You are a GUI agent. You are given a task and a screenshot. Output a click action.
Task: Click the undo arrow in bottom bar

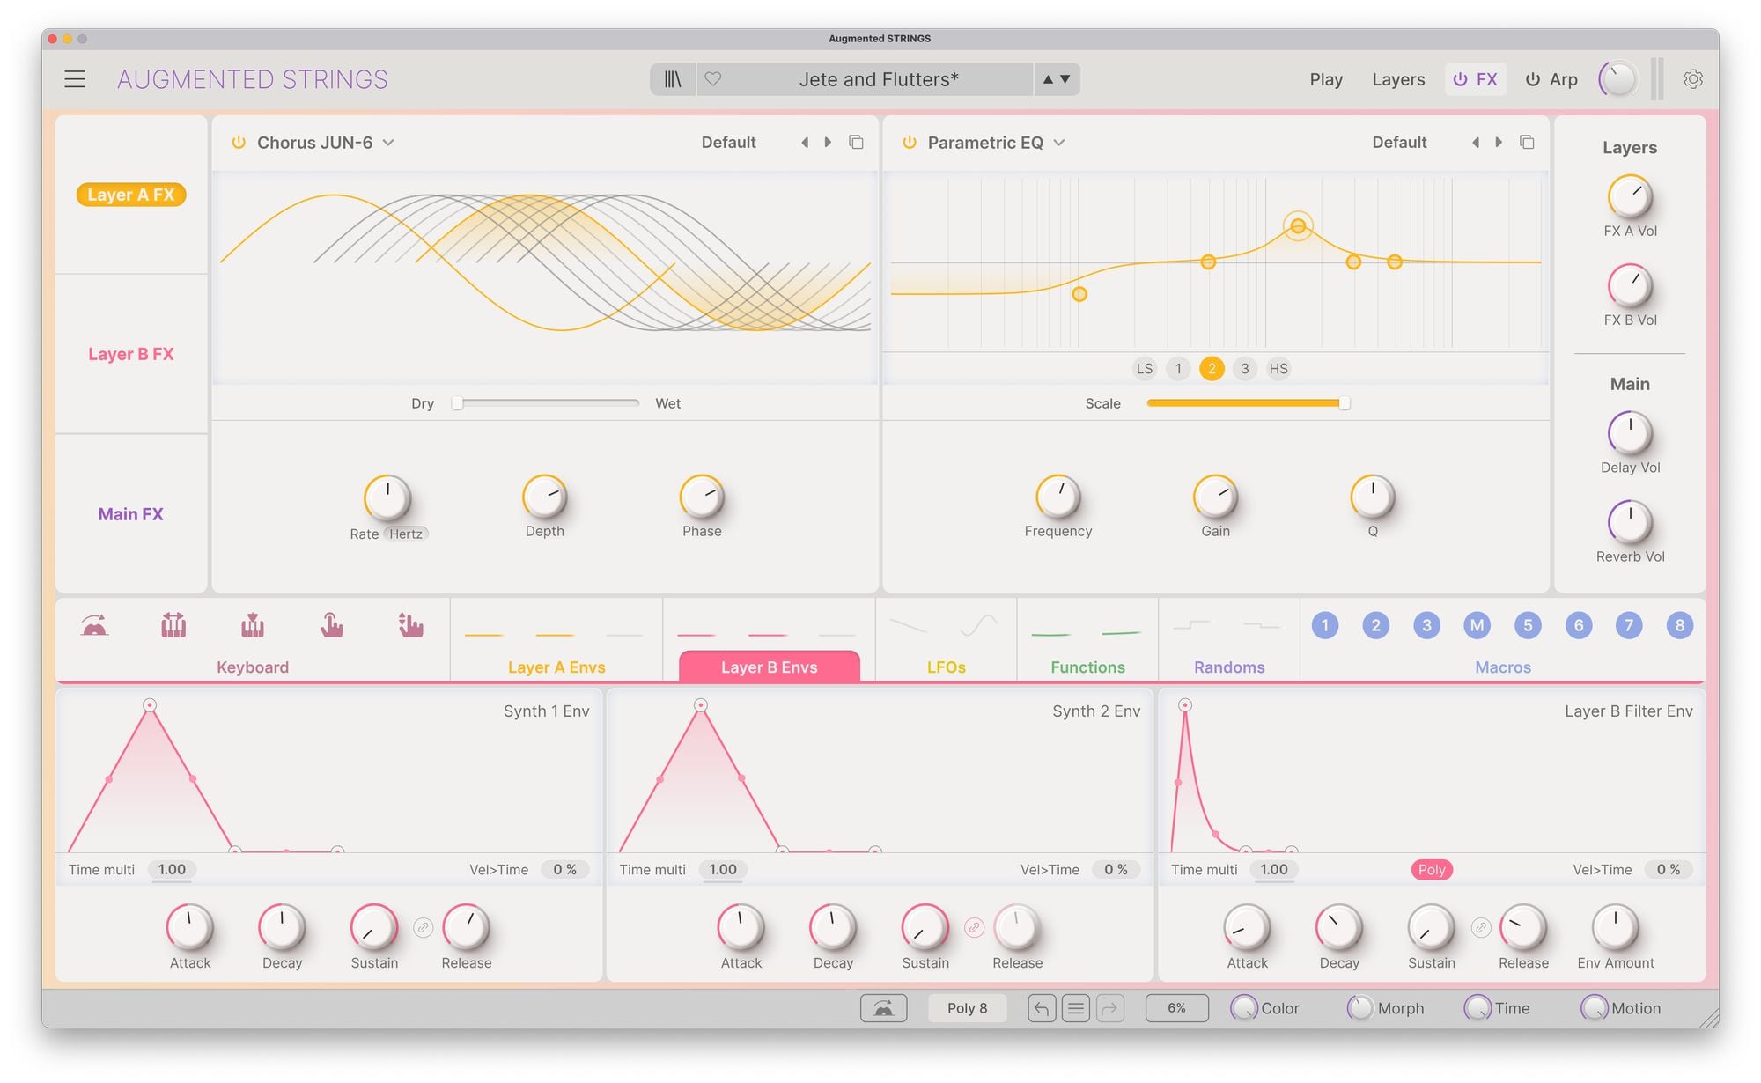pos(1041,1008)
